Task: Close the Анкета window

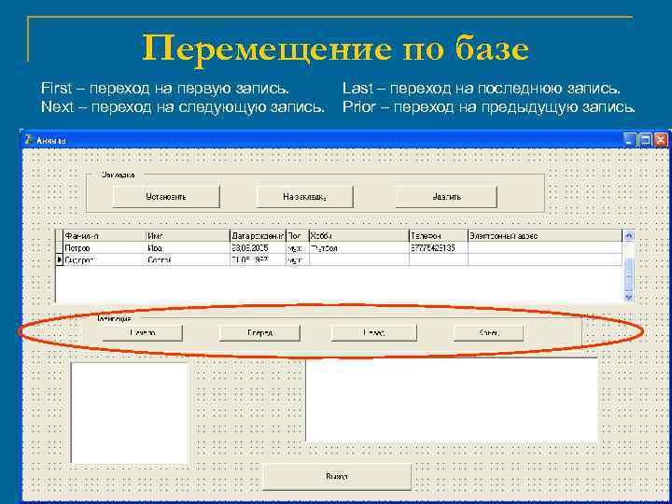Action: coord(662,140)
